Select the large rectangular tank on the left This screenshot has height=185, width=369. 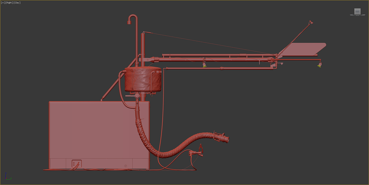pos(95,132)
